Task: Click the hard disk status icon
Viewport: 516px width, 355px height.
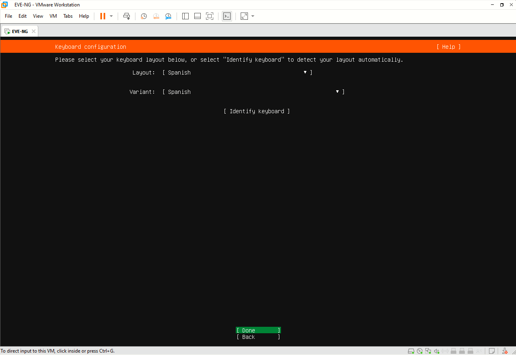Action: pyautogui.click(x=411, y=351)
